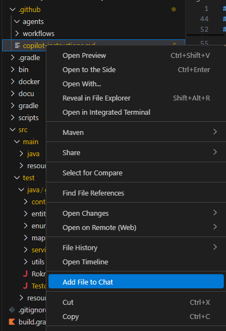The height and width of the screenshot is (331, 226).
Task: Click the Java icon beside Rokr file
Action: (26, 274)
